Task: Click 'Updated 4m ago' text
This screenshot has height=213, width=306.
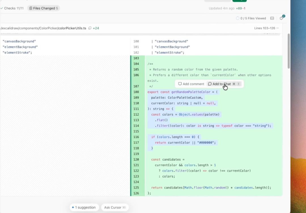Action: click(222, 8)
